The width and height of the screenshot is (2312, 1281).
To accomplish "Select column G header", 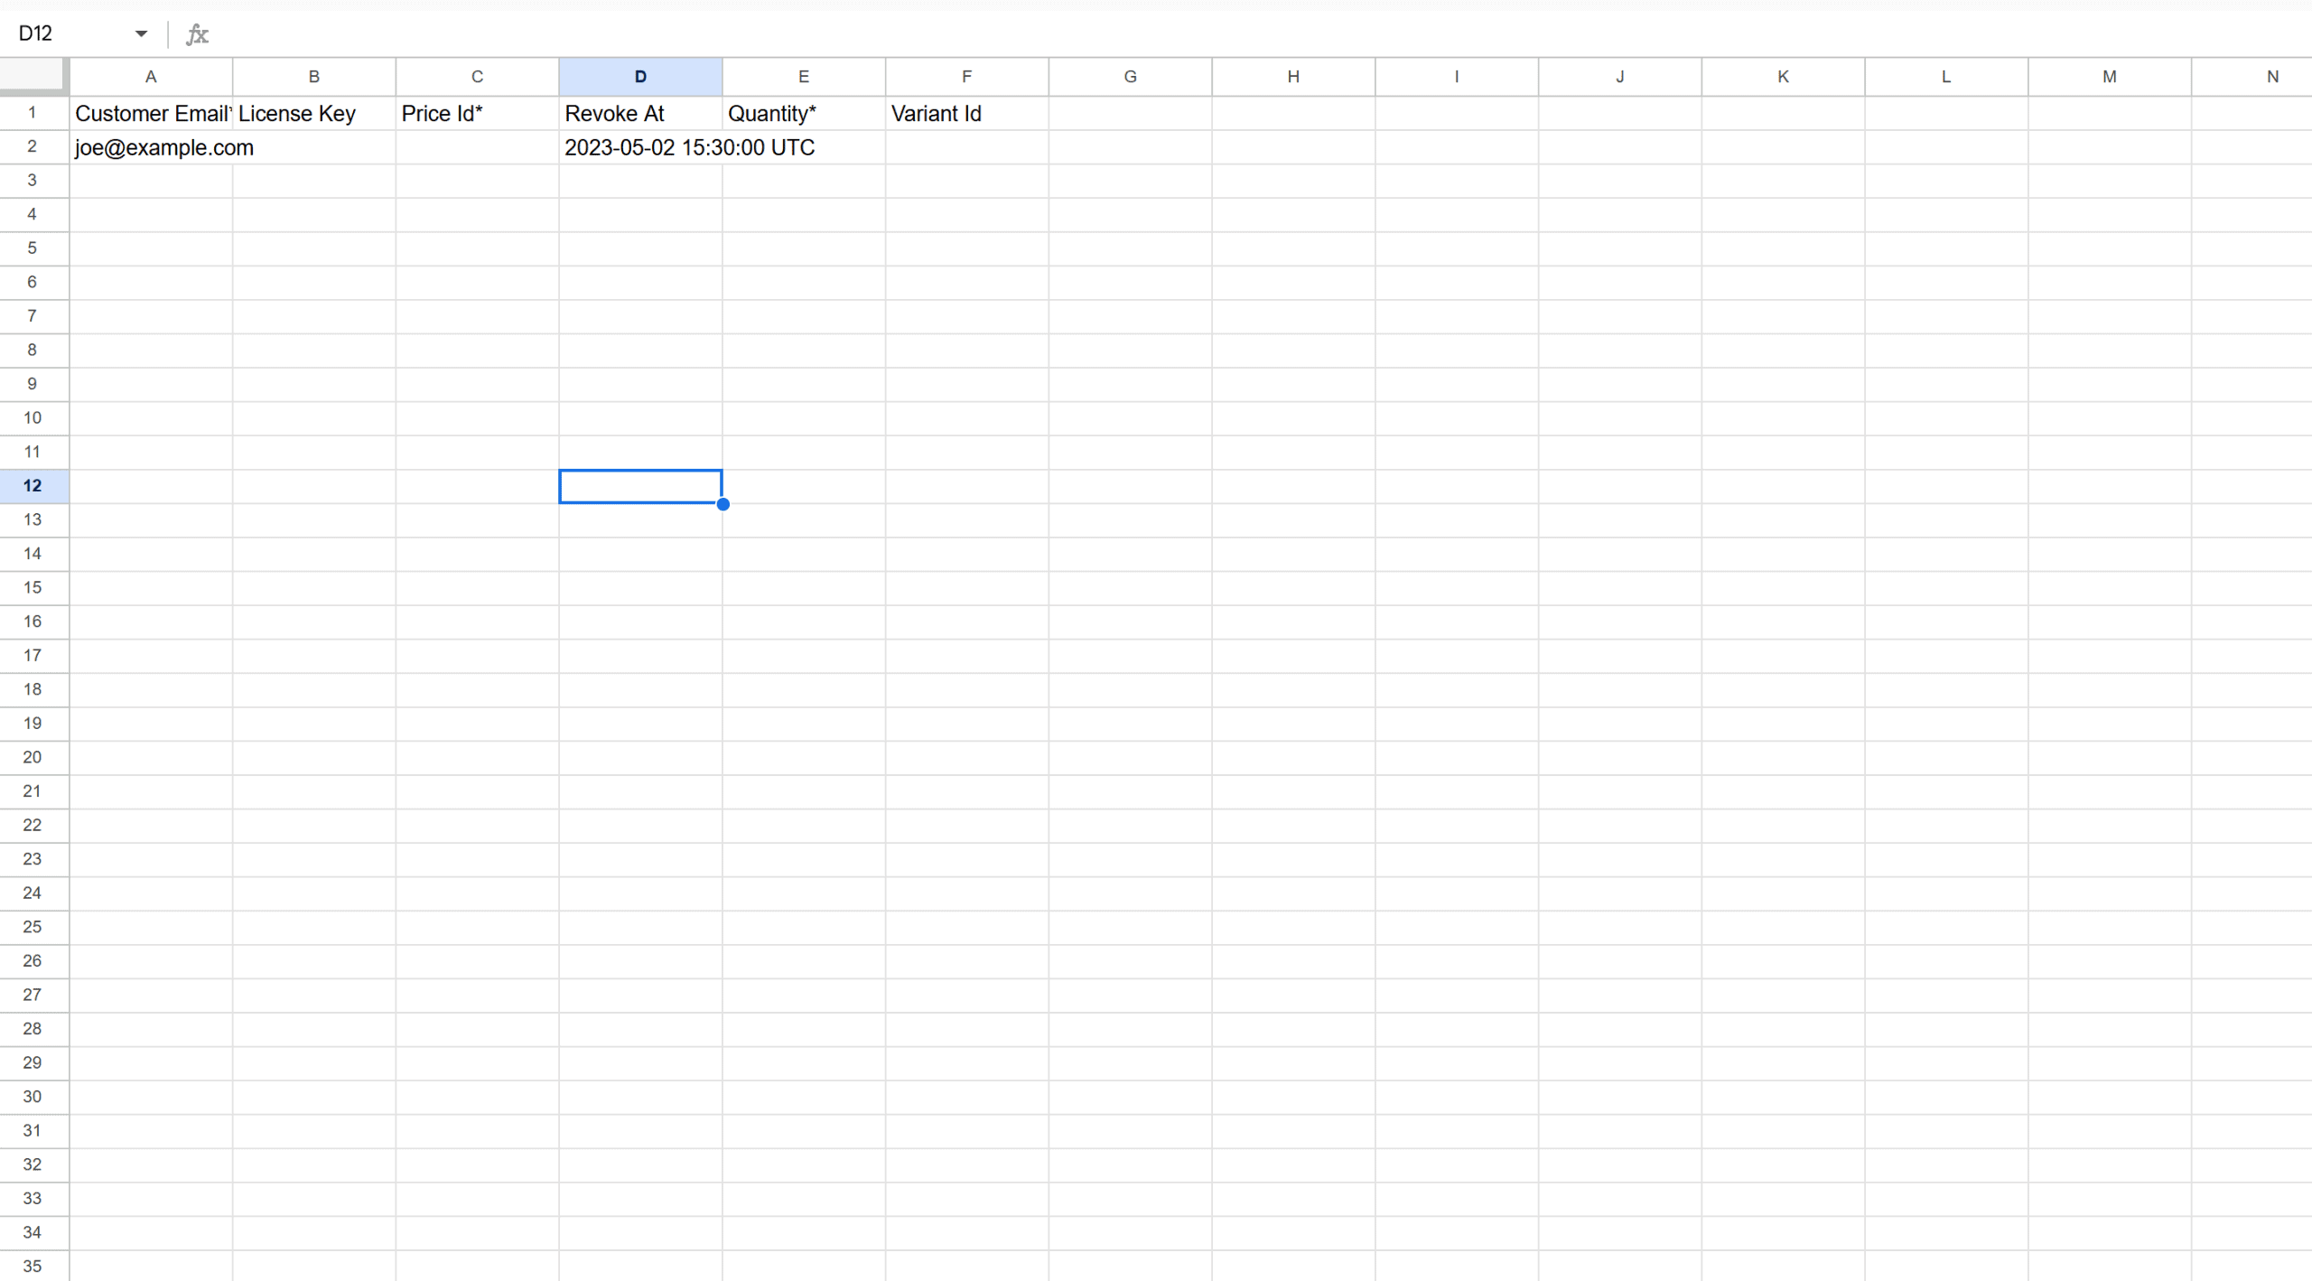I will coord(1130,77).
